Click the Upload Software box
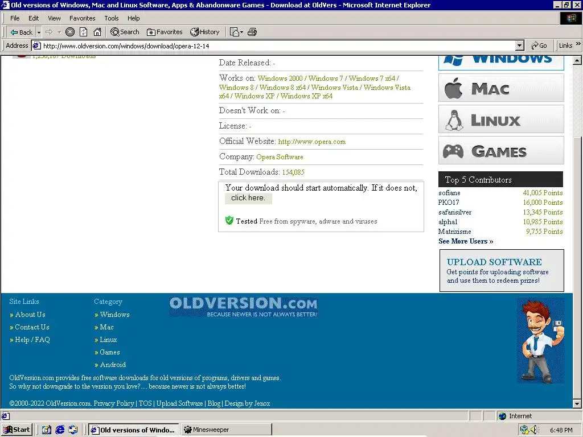Screen dimensions: 583x437 (x=502, y=270)
